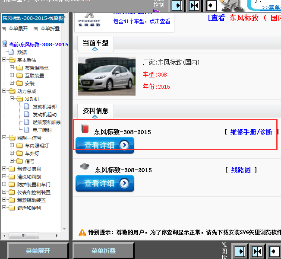Click the Peugeot brand logo

[89, 20]
